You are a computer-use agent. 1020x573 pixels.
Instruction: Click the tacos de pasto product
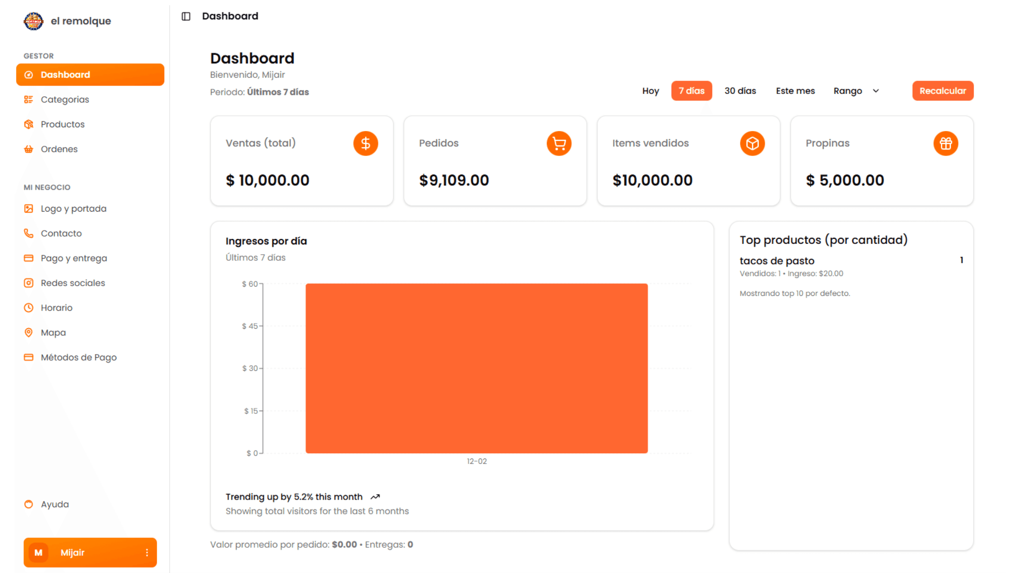(x=777, y=261)
